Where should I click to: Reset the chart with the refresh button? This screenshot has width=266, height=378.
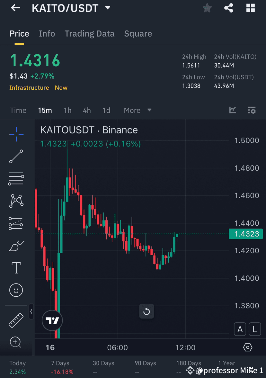(146, 311)
